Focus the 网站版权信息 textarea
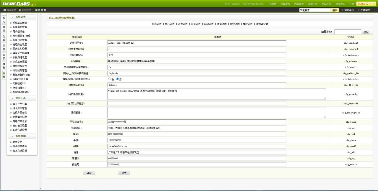 pyautogui.click(x=217, y=94)
